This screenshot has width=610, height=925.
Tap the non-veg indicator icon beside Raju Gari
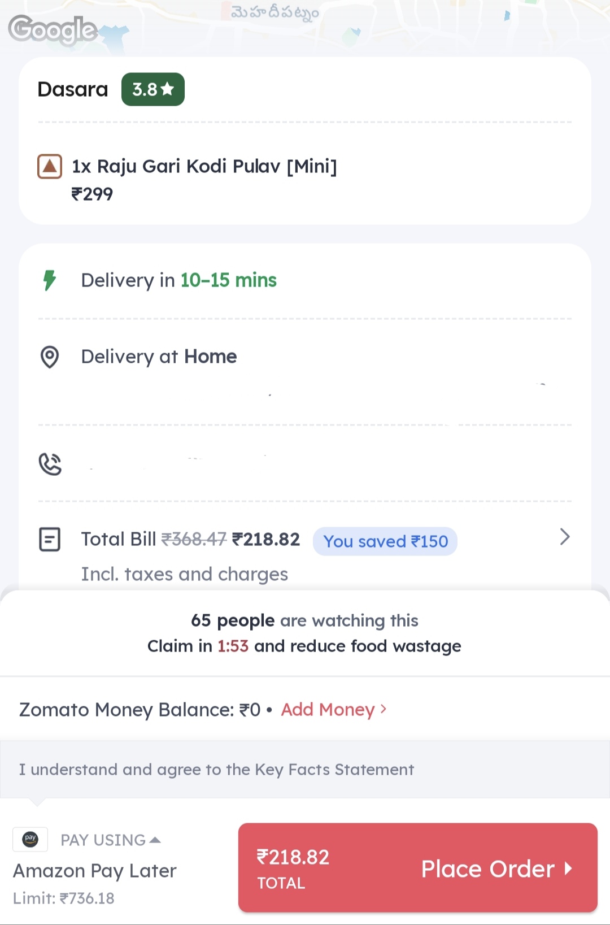(50, 167)
